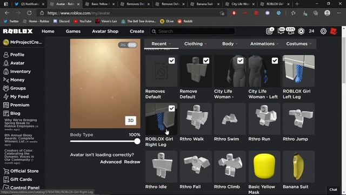Uncheck the City Life Woman - checkbox
Image resolution: width=346 pixels, height=195 pixels.
(240, 61)
